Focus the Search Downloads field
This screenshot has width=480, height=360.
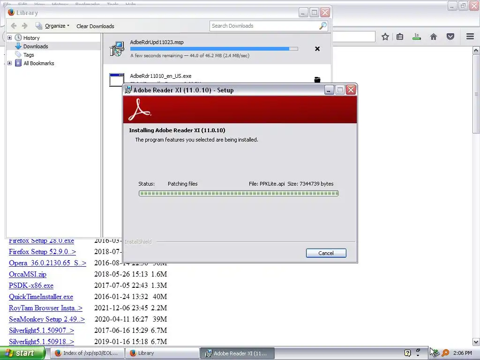(269, 26)
